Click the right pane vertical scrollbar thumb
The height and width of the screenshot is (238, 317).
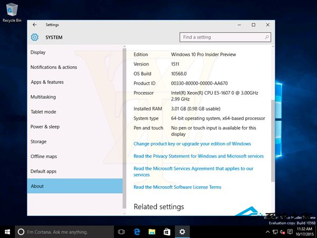point(273,141)
